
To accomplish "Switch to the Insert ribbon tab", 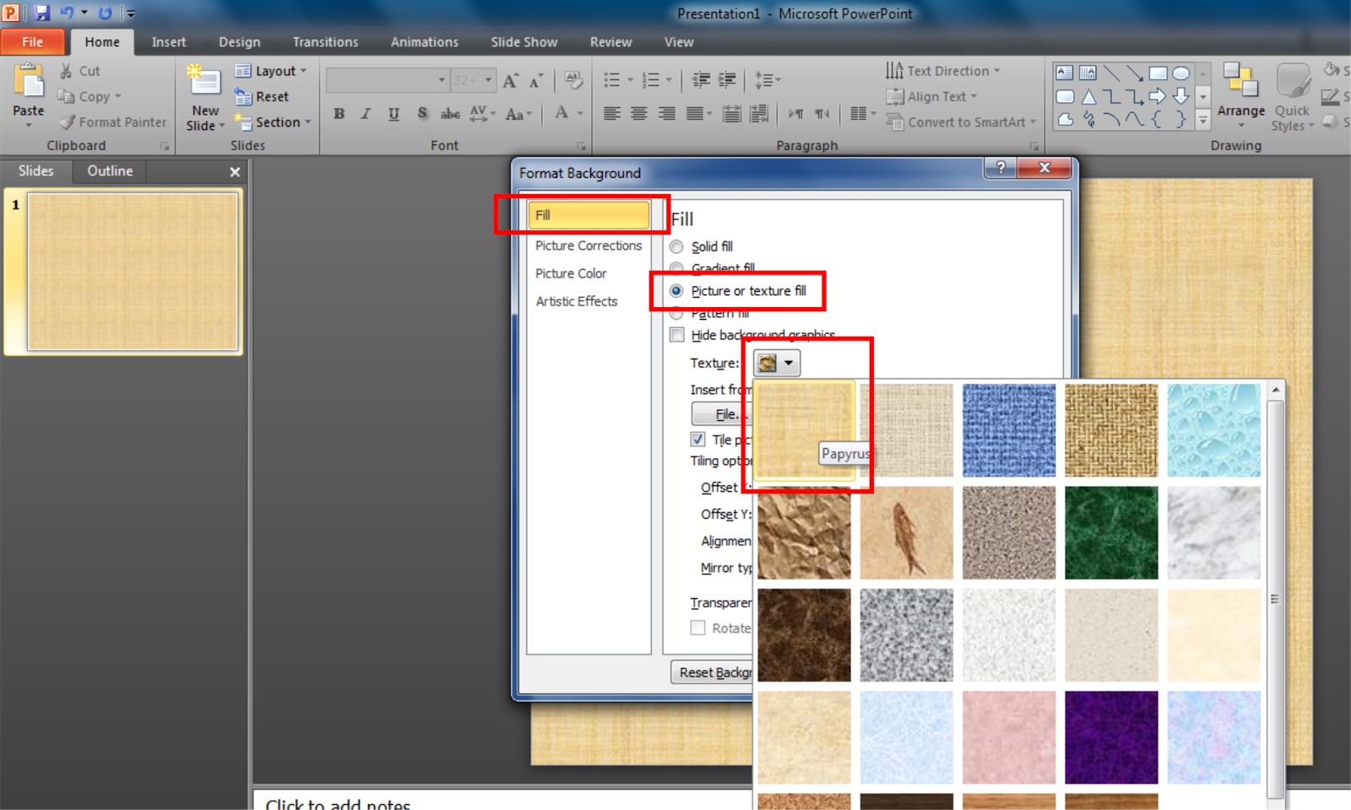I will [x=169, y=42].
